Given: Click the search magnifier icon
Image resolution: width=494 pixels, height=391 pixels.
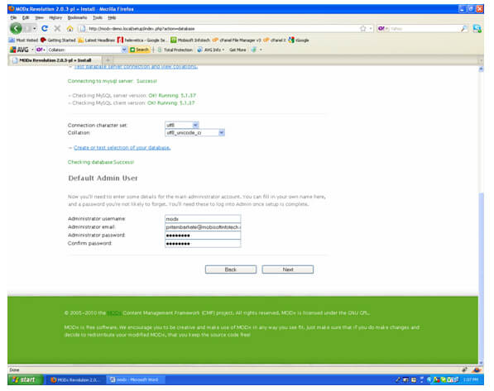Looking at the screenshot, I should pyautogui.click(x=463, y=29).
